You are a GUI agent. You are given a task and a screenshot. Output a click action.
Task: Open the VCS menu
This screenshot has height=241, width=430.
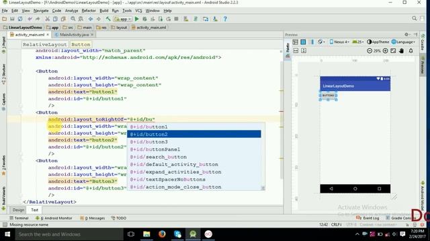click(138, 11)
